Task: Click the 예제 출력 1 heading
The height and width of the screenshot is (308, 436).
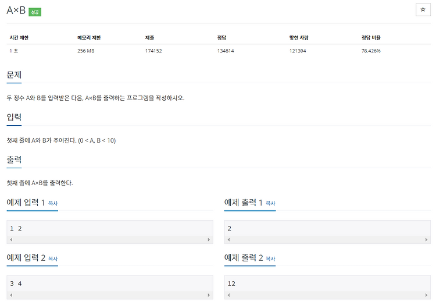Action: 244,203
